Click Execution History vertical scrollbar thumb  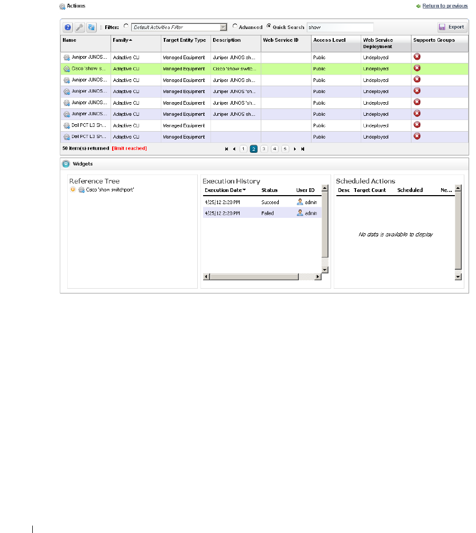[x=325, y=224]
